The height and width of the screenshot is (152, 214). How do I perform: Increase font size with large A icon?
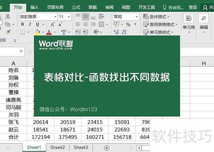53,24
